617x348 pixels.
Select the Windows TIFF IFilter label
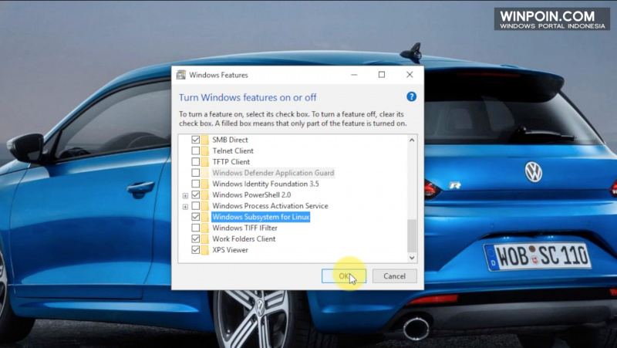(x=244, y=228)
